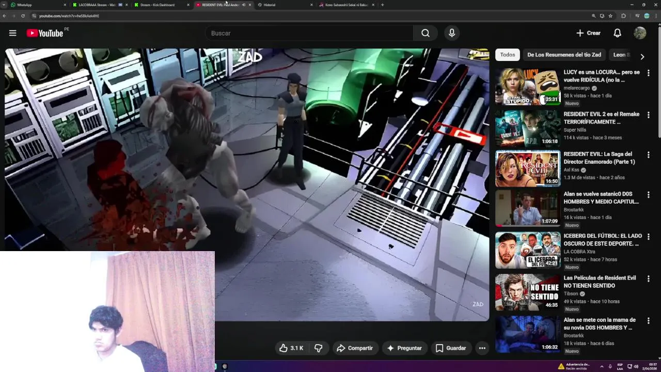Open options for RESIDENT EVIL 2 Remake video
Screen dimensions: 661x372
648,115
